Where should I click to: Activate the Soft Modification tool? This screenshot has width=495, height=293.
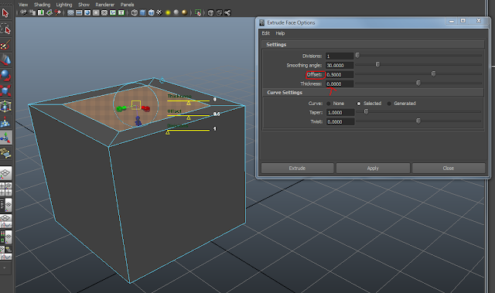(5, 122)
